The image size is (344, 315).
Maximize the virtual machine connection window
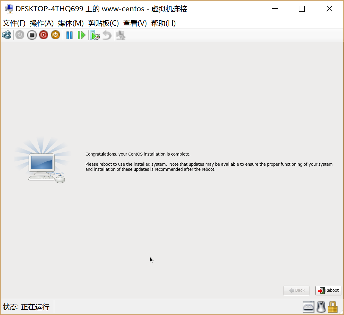point(302,9)
